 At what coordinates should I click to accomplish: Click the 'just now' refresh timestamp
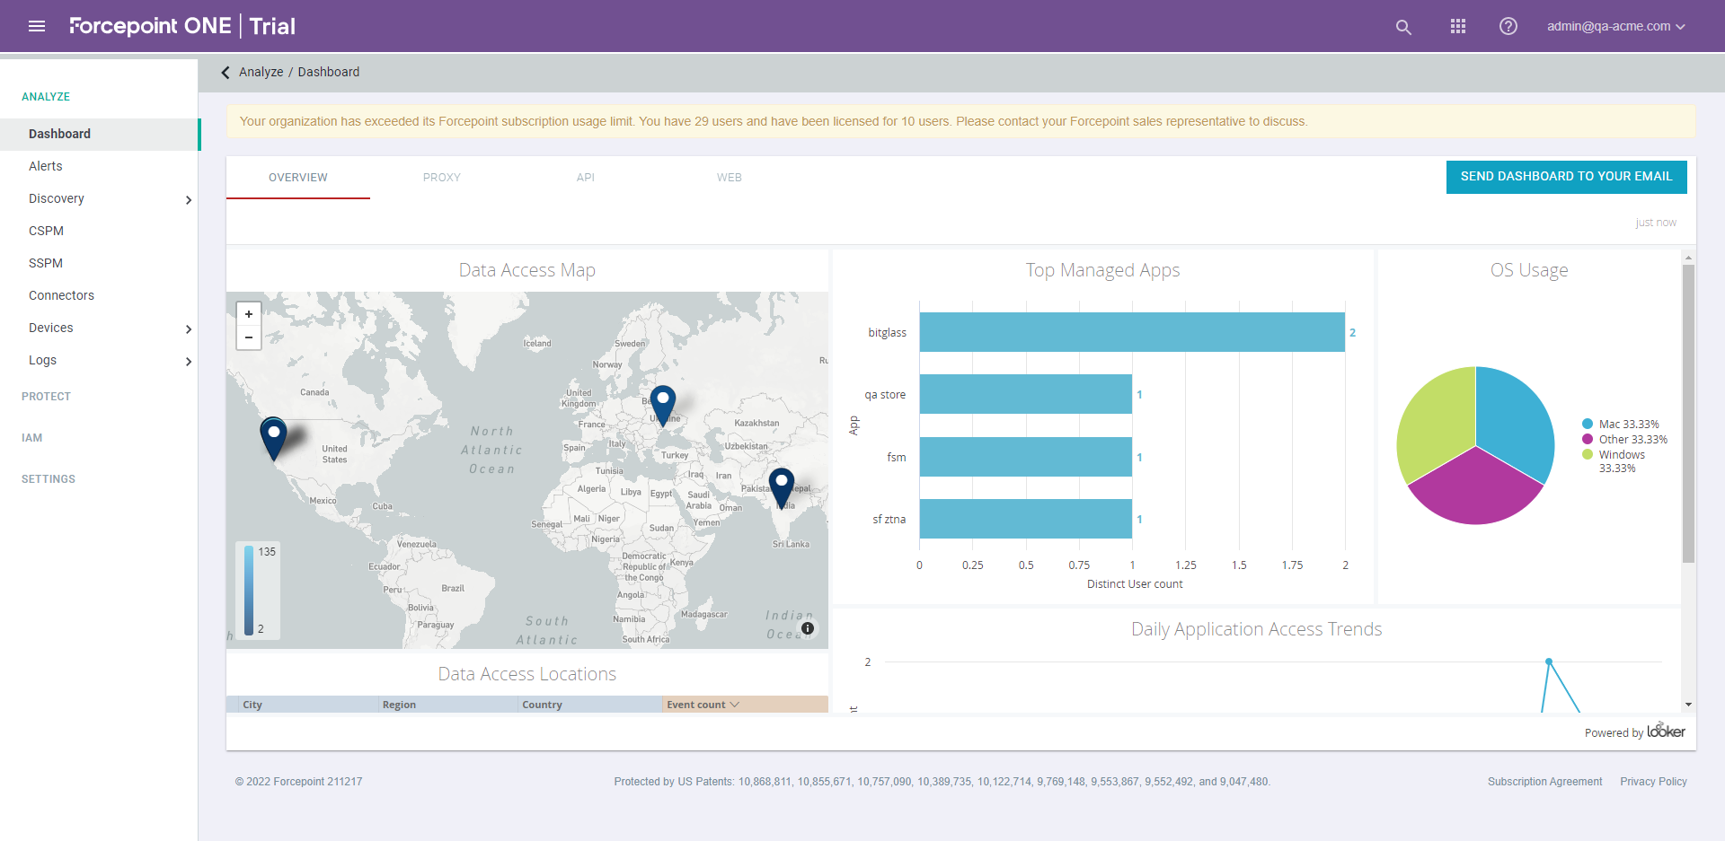[x=1656, y=223]
